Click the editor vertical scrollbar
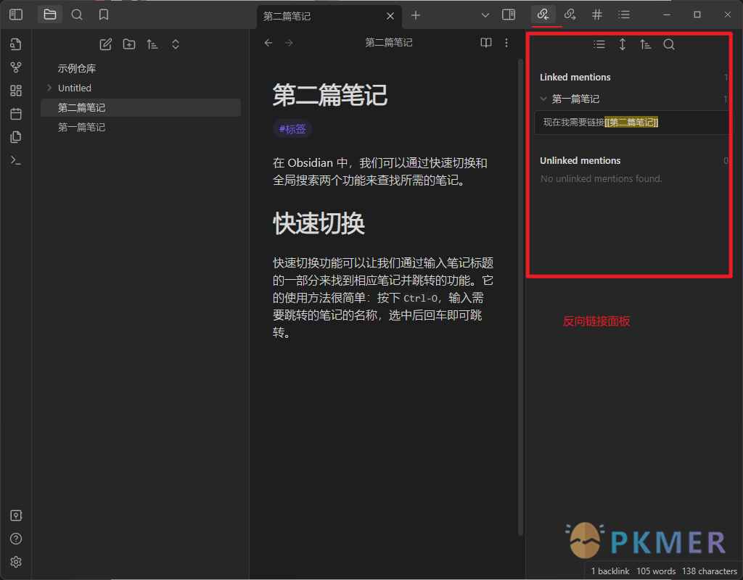The width and height of the screenshot is (743, 580). [520, 297]
